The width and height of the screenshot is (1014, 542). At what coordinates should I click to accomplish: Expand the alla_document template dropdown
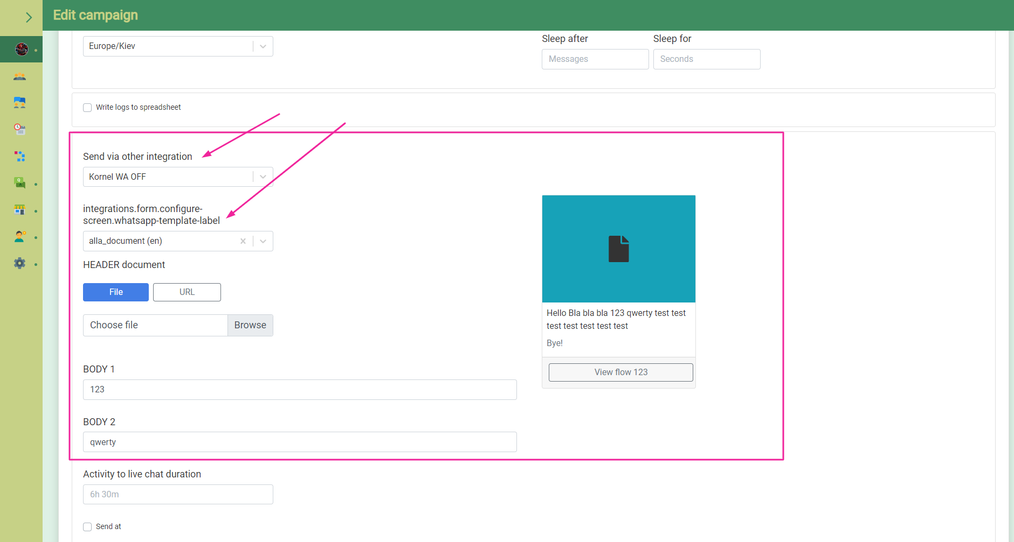point(263,241)
